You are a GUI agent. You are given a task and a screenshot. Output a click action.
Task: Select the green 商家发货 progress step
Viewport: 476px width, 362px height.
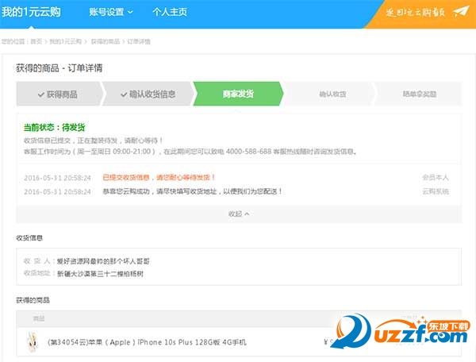[x=238, y=94]
